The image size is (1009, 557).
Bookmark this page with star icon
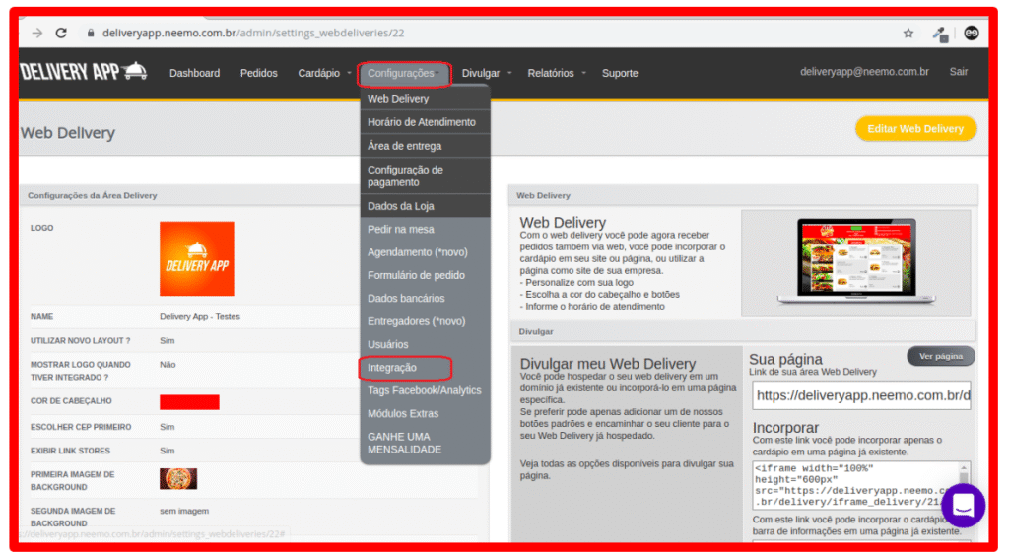pyautogui.click(x=908, y=33)
